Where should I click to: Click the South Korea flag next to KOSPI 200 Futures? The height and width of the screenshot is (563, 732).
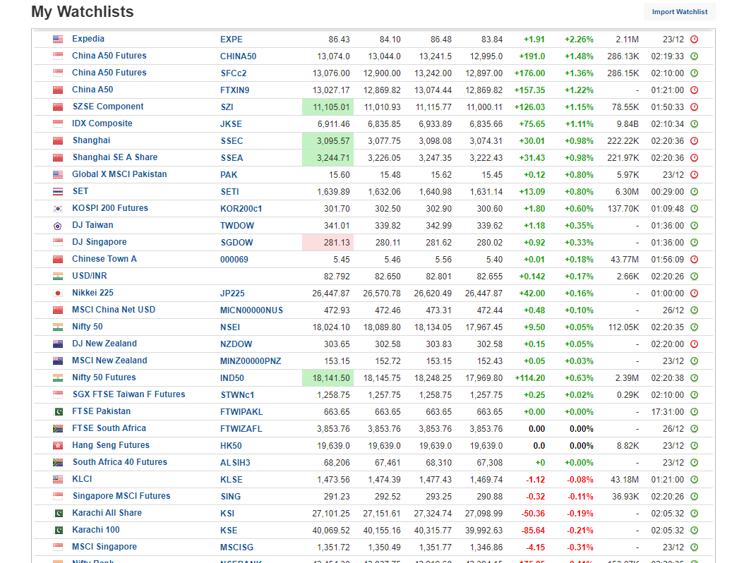pos(58,209)
